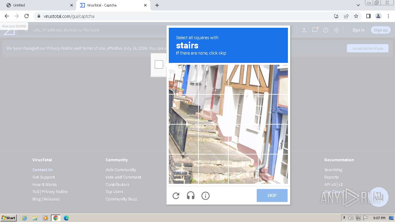Select top-right captcha tile with timbered house
Viewport: 395px width, 222px height.
pyautogui.click(x=273, y=79)
